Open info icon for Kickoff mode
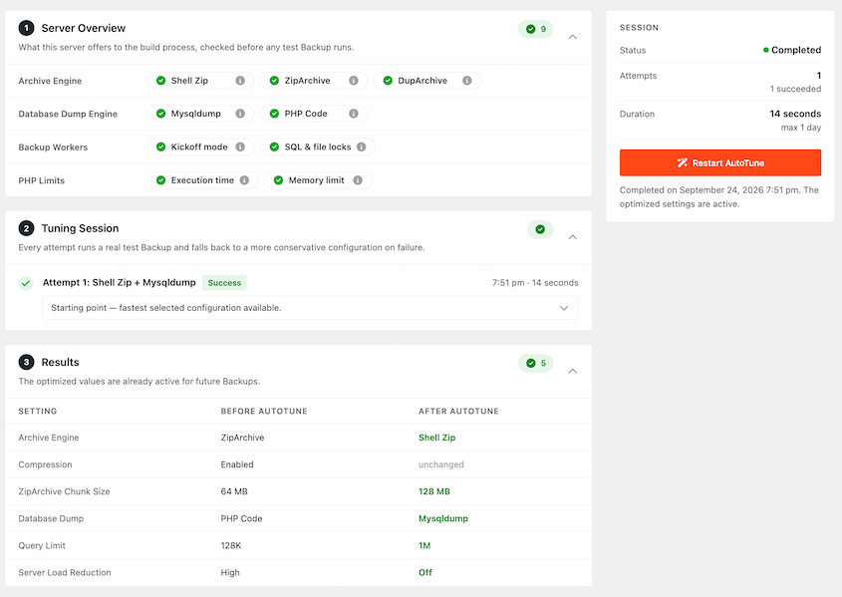 [240, 148]
